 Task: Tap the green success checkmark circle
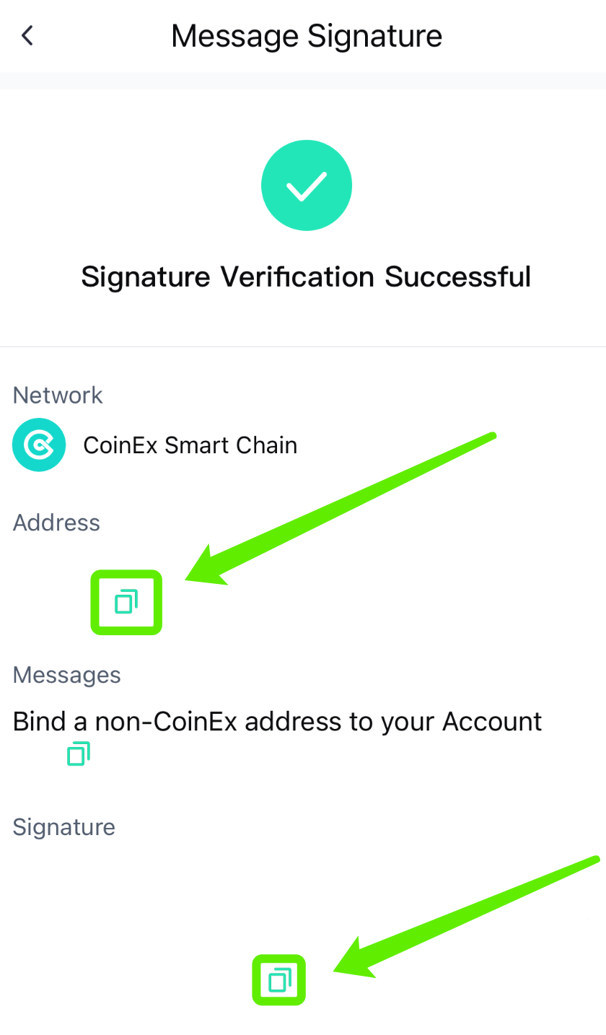click(307, 185)
